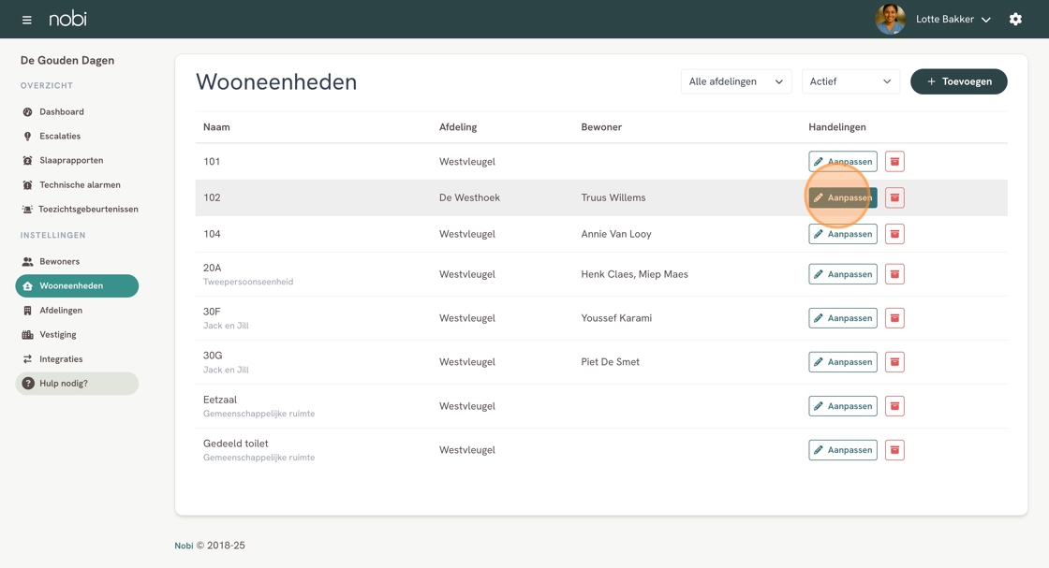Viewport: 1049px width, 568px height.
Task: Open Slaaprapporten from the sidebar
Action: pyautogui.click(x=71, y=161)
